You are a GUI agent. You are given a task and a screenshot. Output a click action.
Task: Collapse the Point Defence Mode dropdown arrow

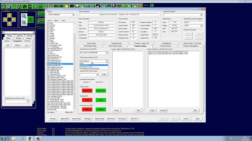coord(107,61)
